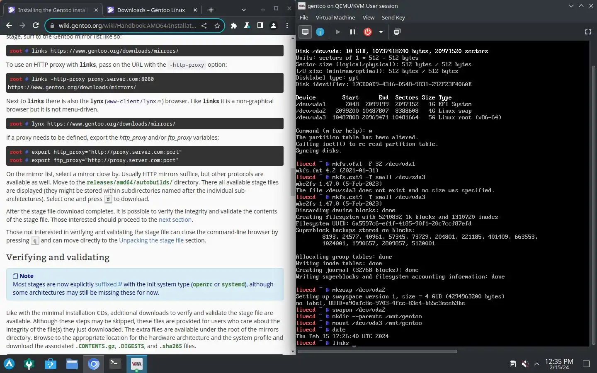Open VM snapshots management icon
The width and height of the screenshot is (597, 373).
pyautogui.click(x=397, y=32)
